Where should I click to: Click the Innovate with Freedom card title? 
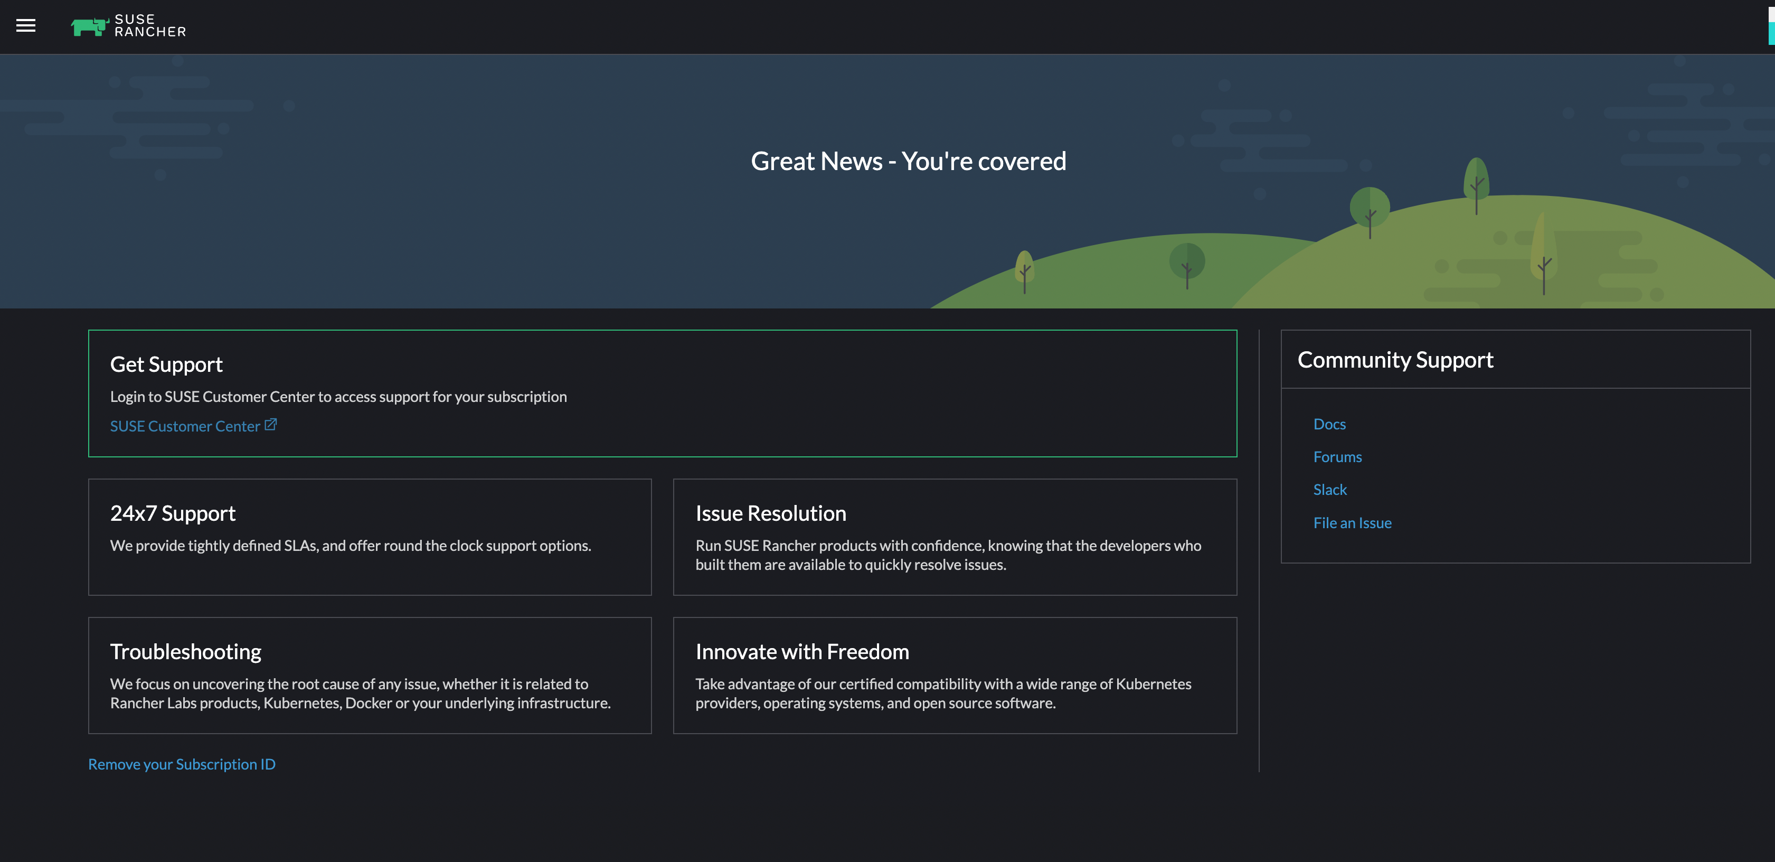point(802,652)
